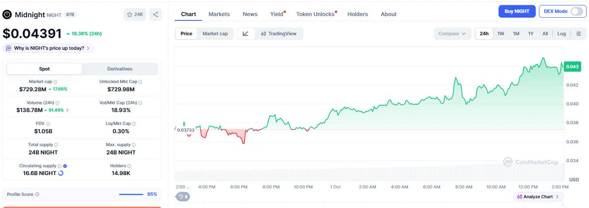
Task: Click the 18.93% Vol/Mkt Cap value
Action: click(120, 110)
